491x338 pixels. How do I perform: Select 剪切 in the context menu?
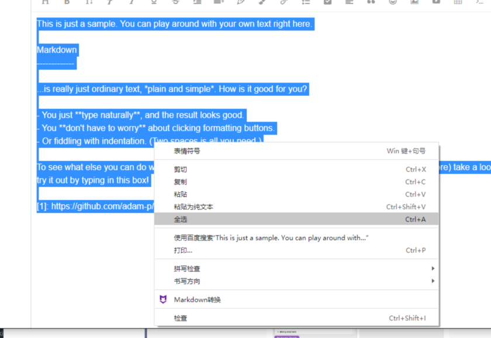click(x=181, y=170)
